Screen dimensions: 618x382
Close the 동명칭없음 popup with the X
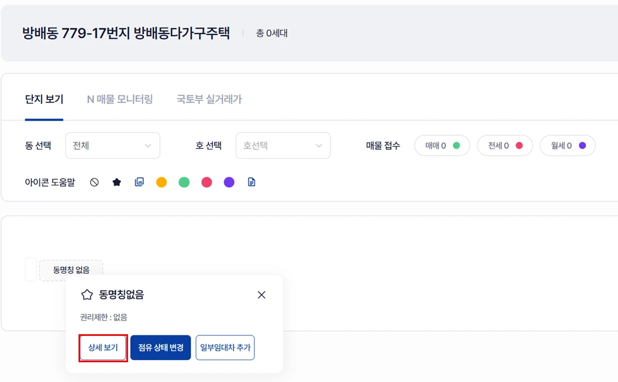261,295
